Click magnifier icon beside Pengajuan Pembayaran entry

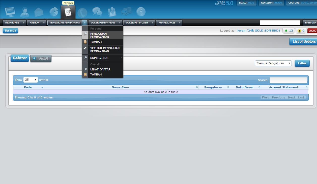[85, 34]
